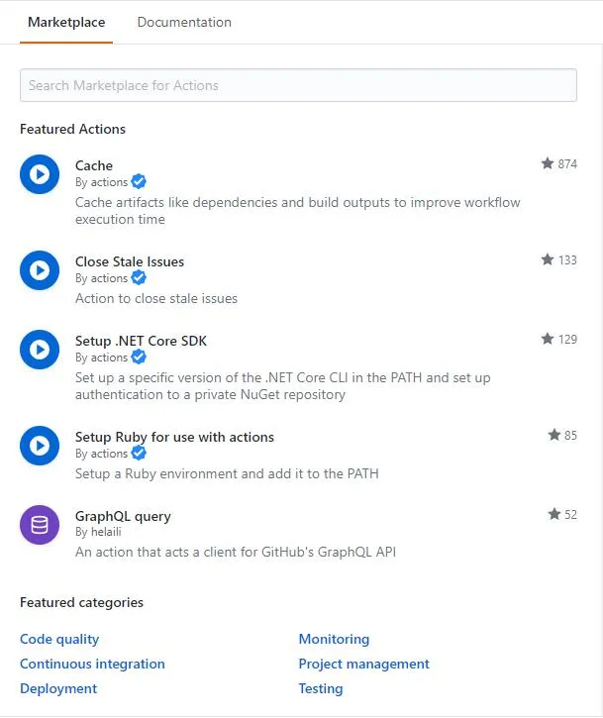
Task: Click the star icon beside 85
Action: 554,435
